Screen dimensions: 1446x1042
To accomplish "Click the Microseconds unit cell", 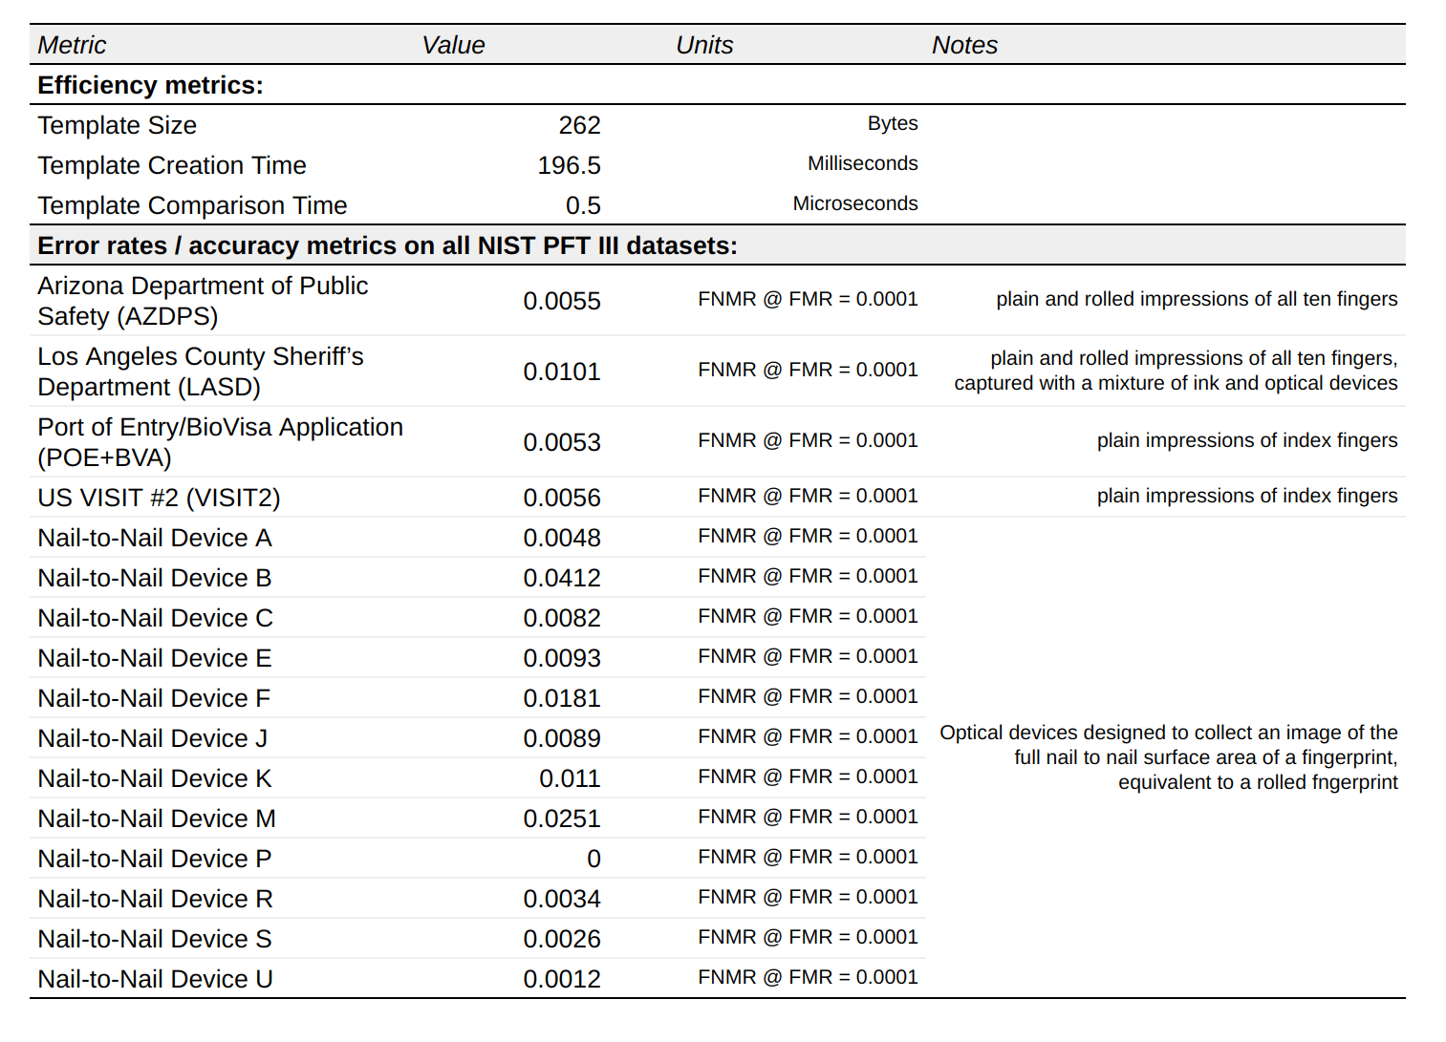I will [854, 203].
